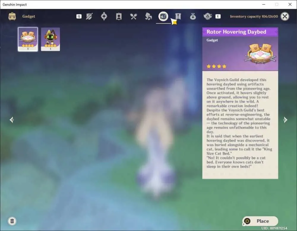Click the E next-tab key hint
The height and width of the screenshot is (231, 297).
point(218,16)
